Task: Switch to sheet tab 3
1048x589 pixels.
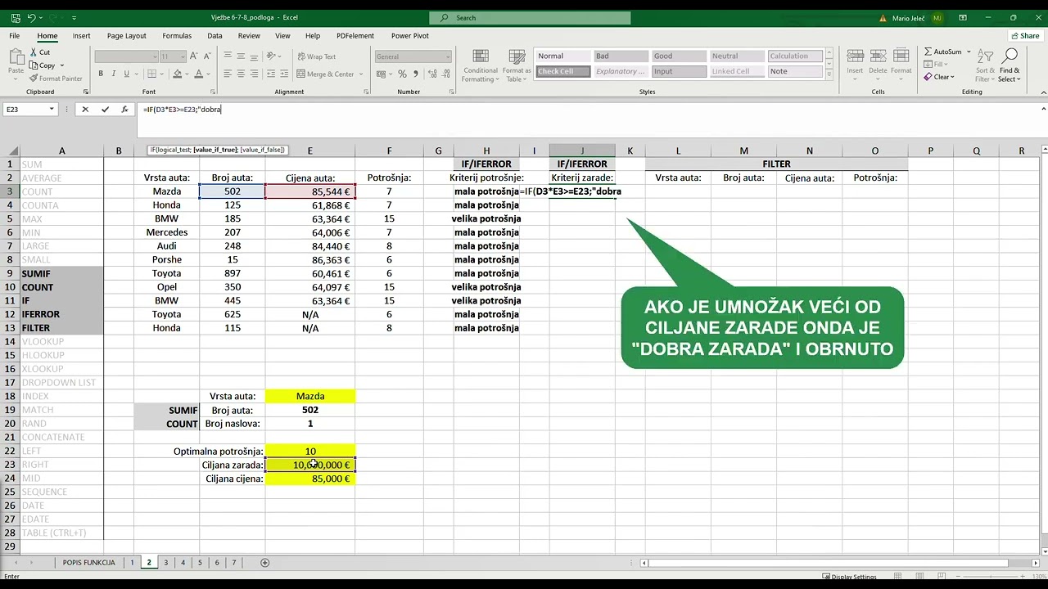Action: [x=165, y=563]
